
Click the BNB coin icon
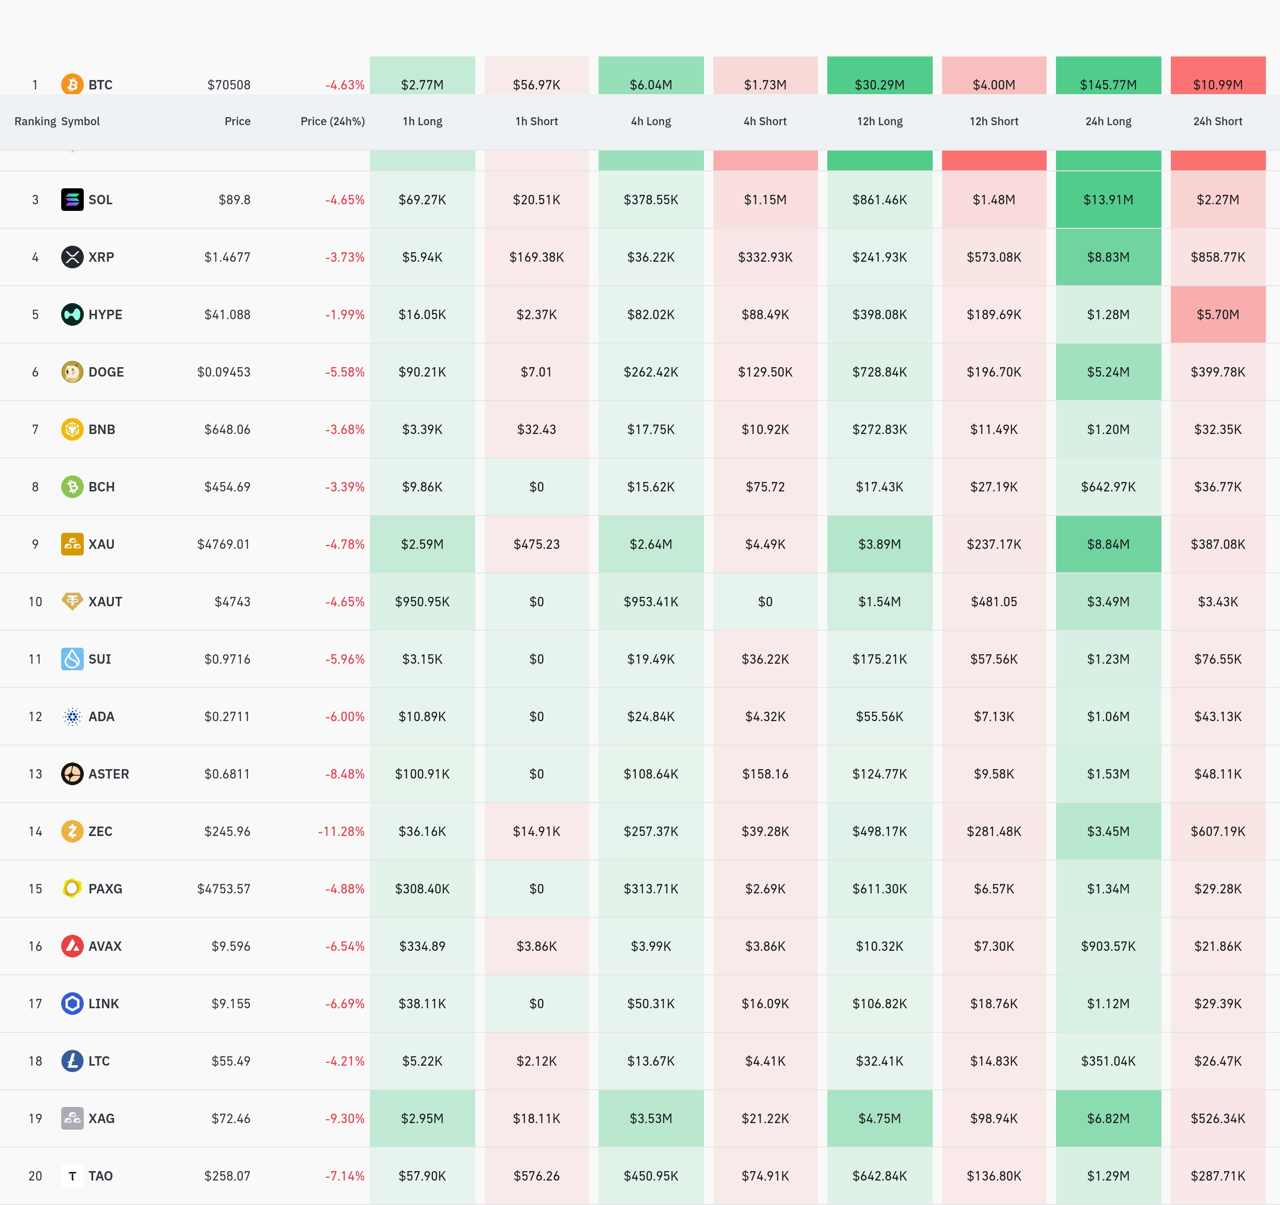tap(72, 429)
